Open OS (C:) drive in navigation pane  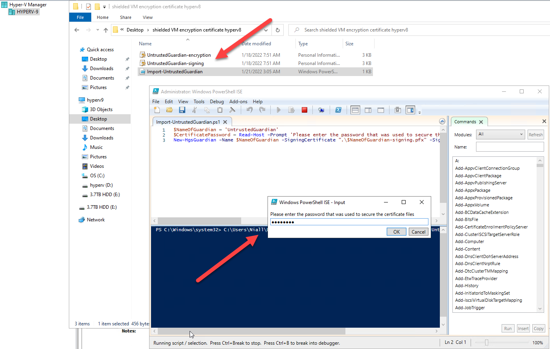(x=97, y=176)
